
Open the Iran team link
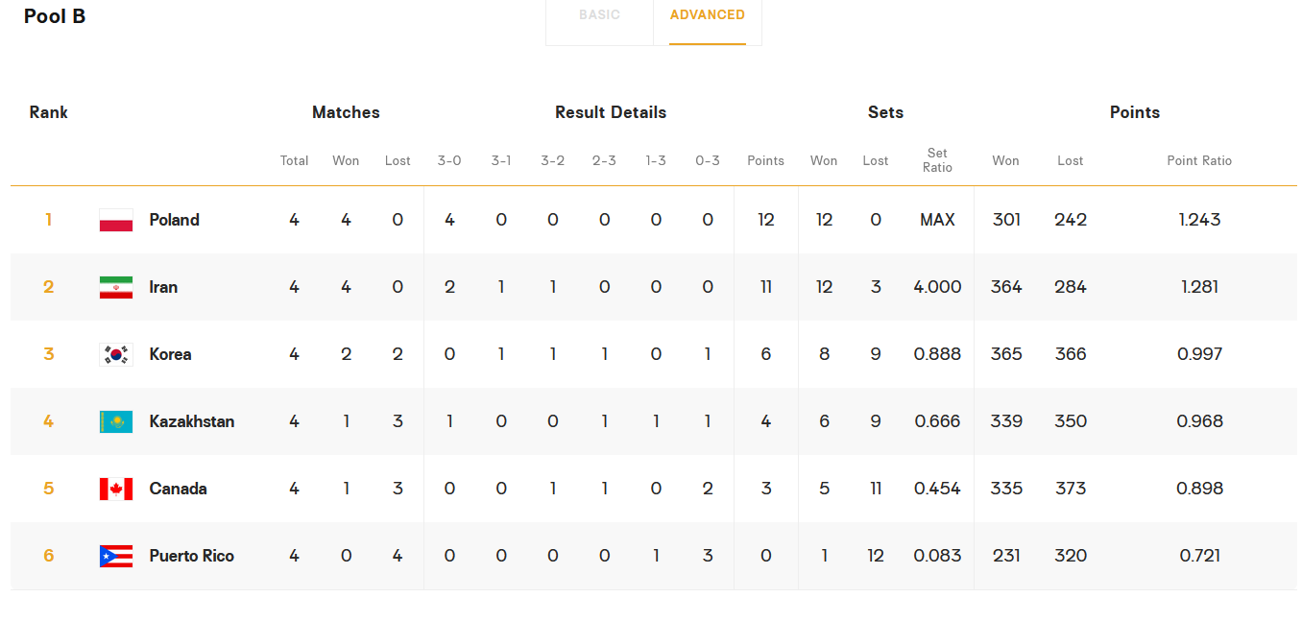[163, 287]
